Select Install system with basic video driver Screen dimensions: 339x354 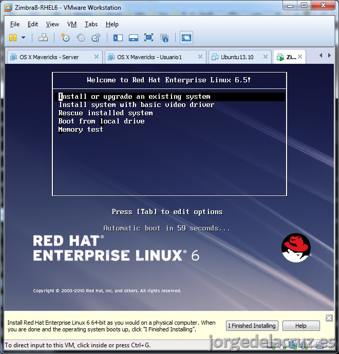point(136,105)
